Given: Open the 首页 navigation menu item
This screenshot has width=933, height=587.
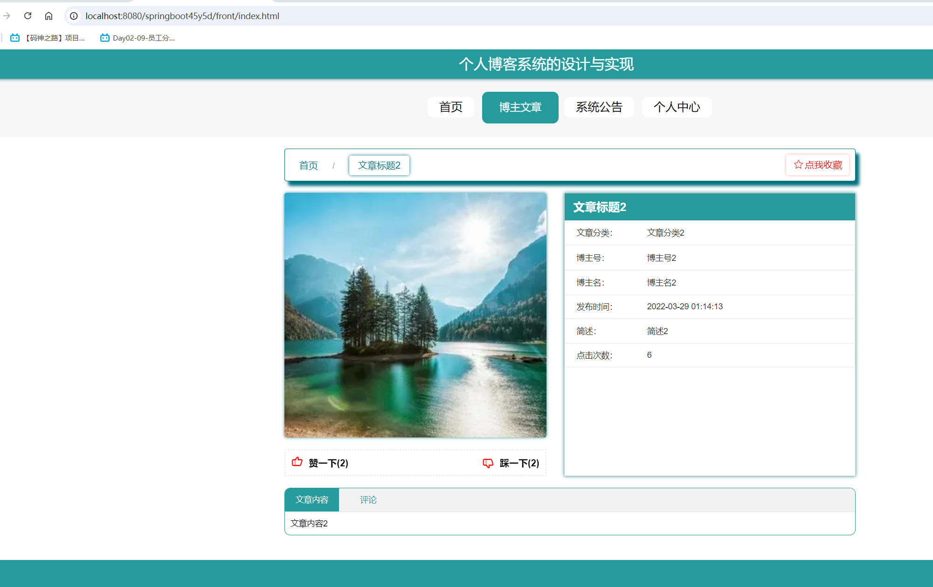Looking at the screenshot, I should coord(450,107).
